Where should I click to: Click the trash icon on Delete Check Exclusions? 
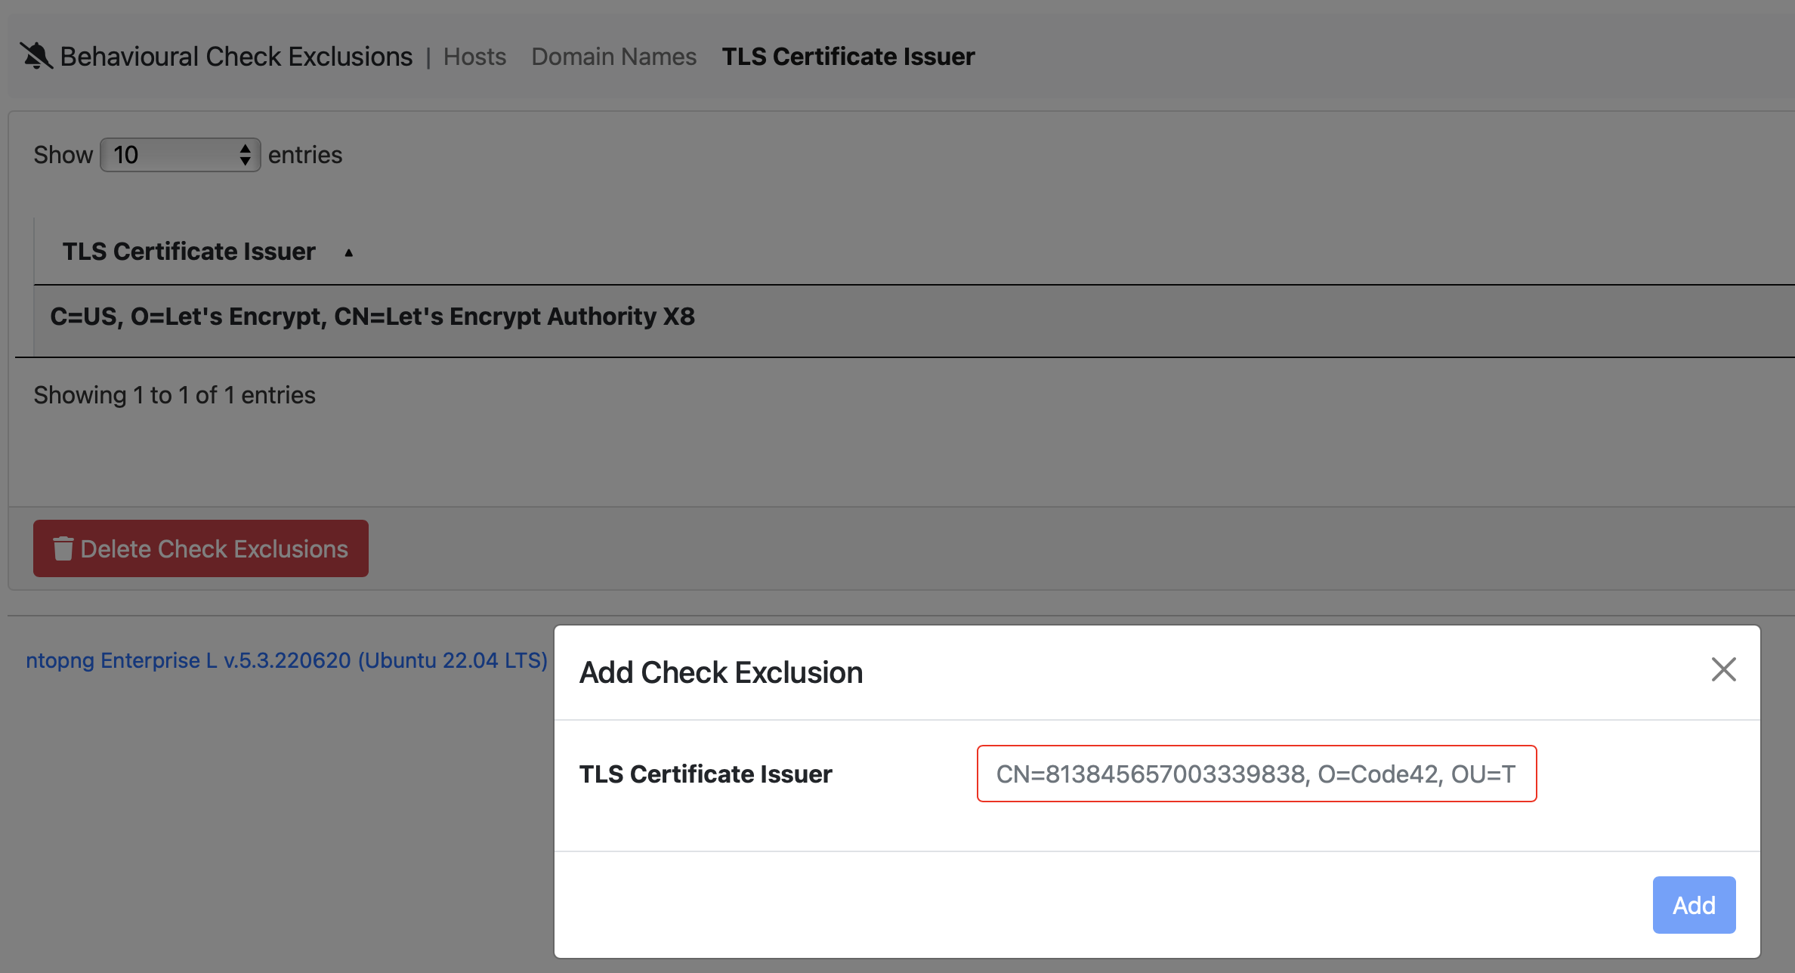[63, 548]
